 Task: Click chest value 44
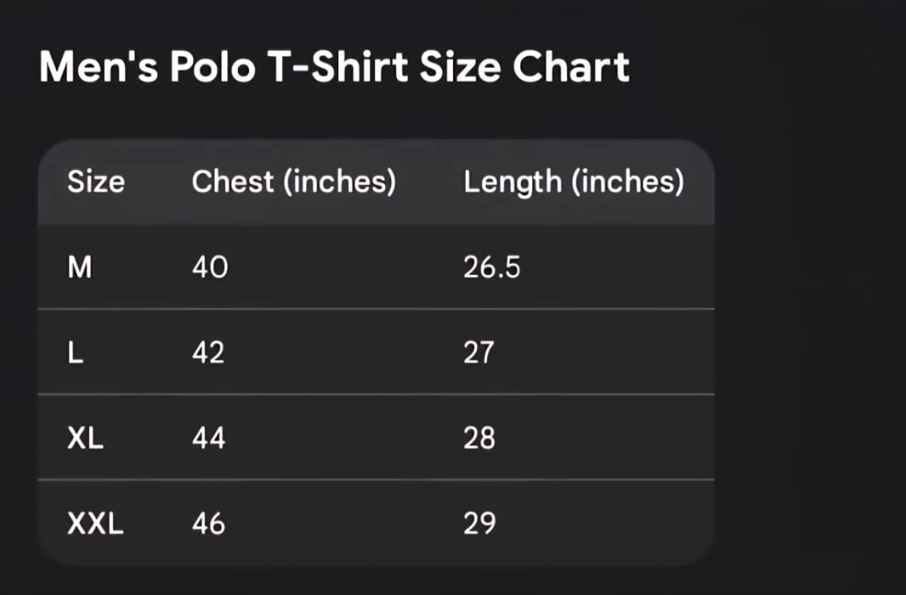click(x=208, y=438)
